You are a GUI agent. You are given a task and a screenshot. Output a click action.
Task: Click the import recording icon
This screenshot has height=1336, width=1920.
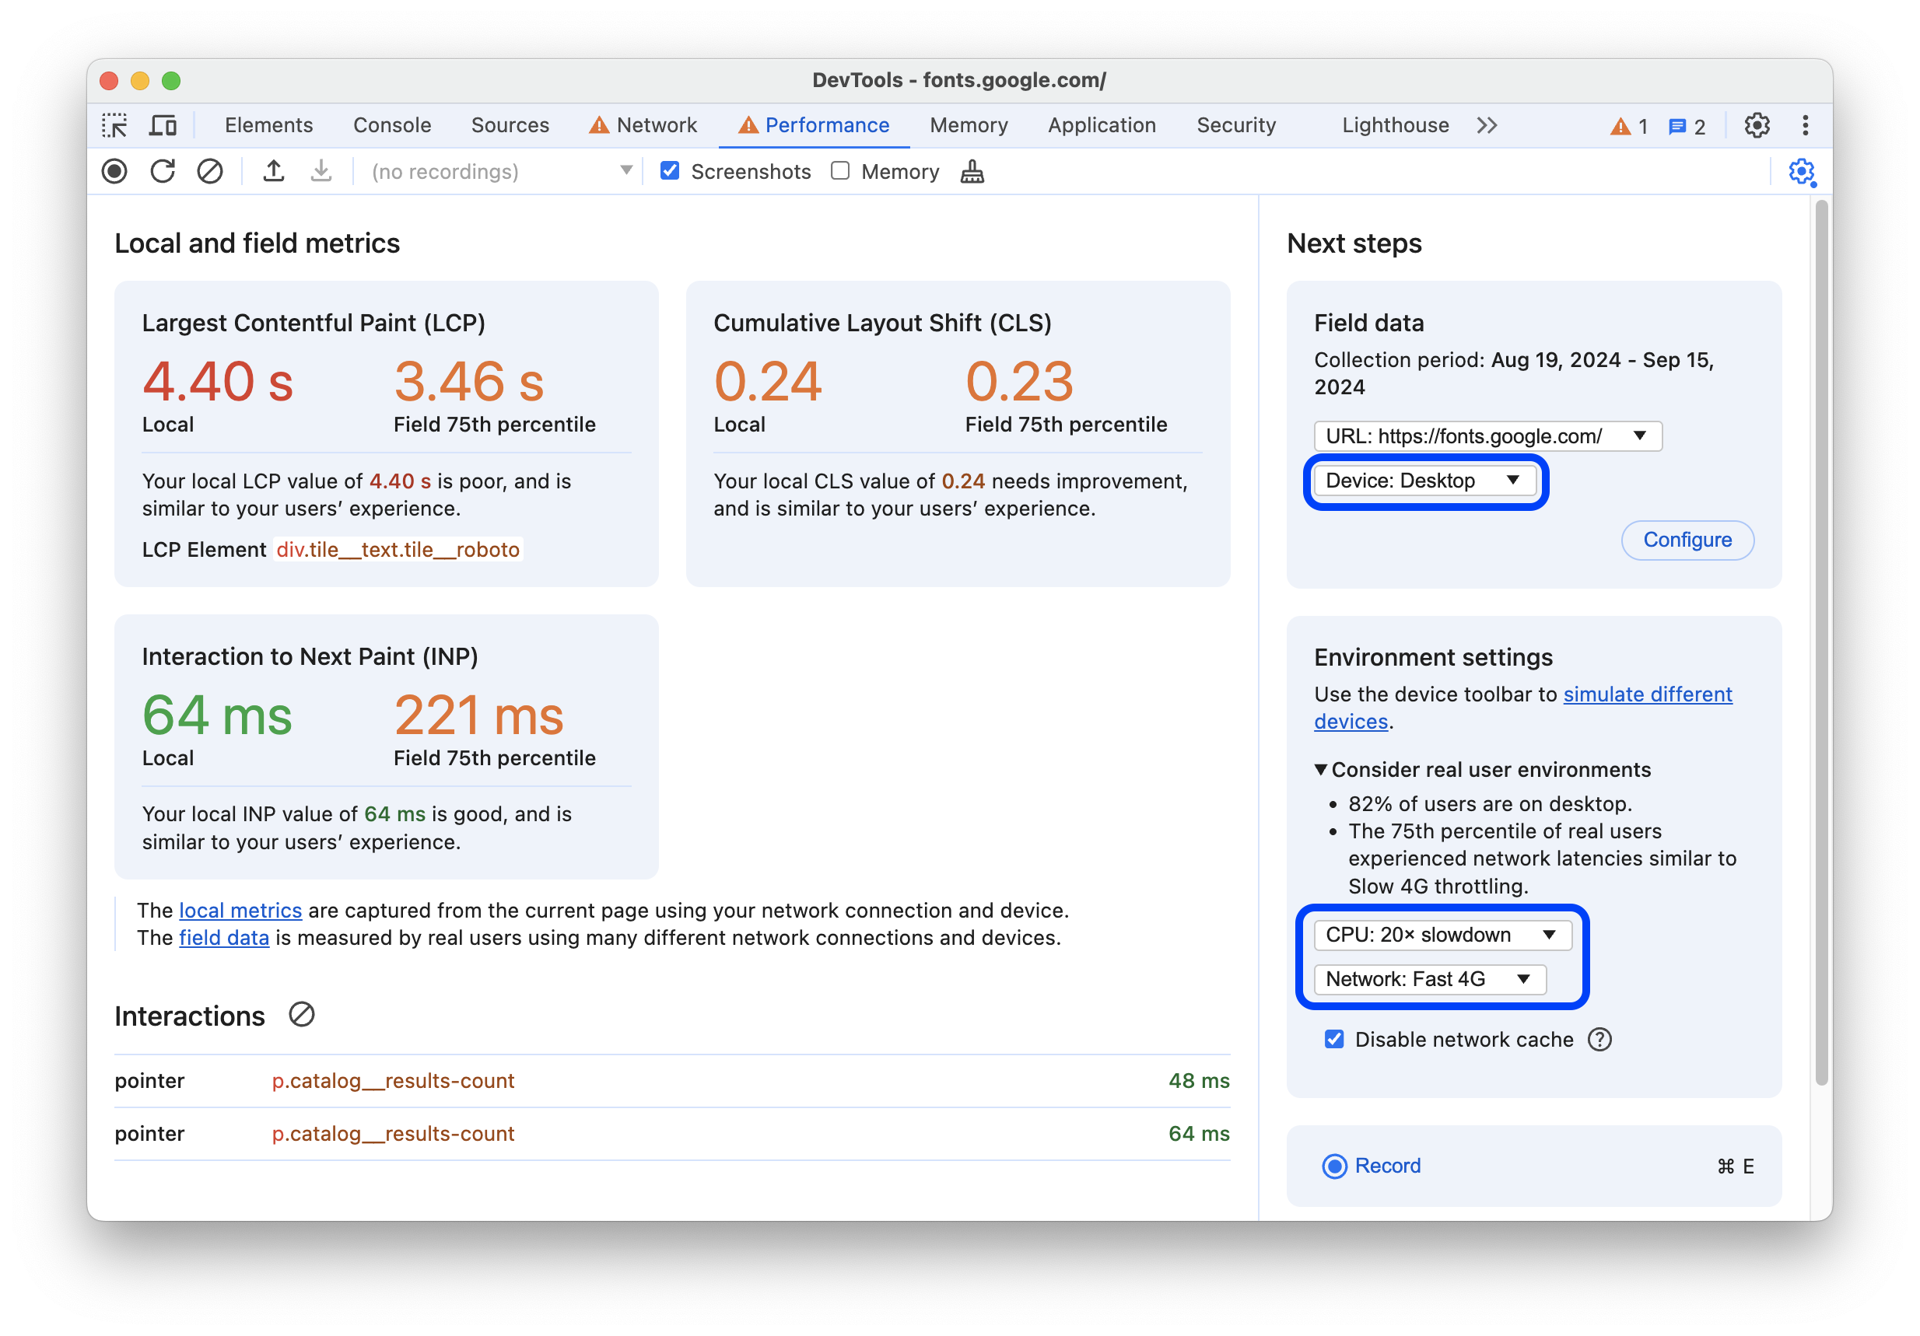click(320, 173)
